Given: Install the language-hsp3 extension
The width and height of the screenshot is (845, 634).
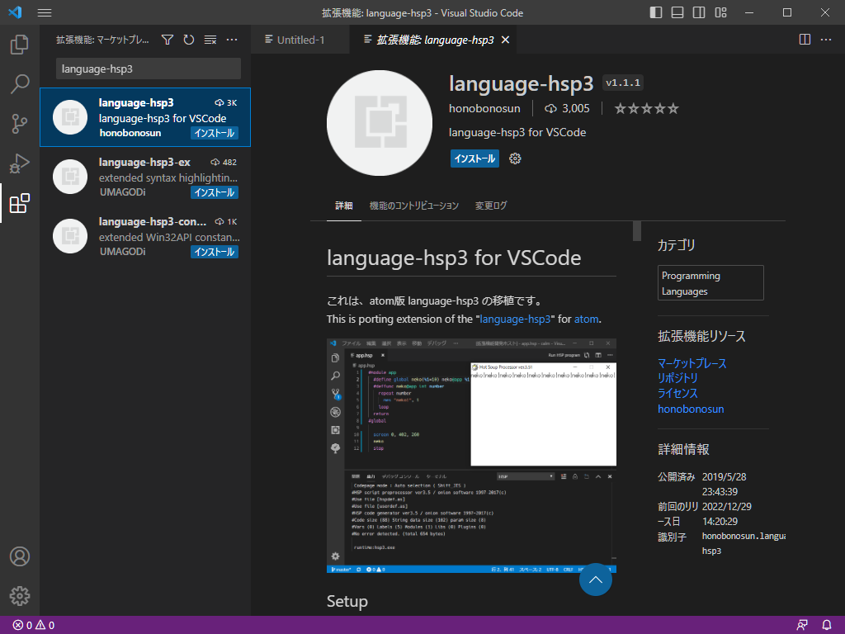Looking at the screenshot, I should point(474,158).
